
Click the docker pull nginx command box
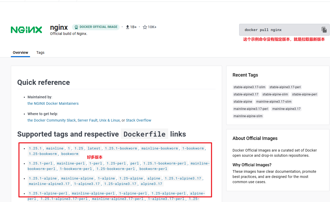284,30
